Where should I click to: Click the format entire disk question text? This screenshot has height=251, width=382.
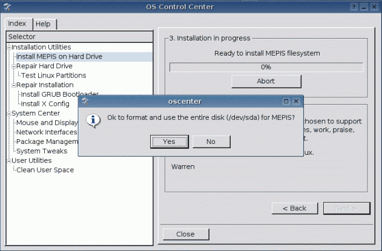[x=201, y=117]
